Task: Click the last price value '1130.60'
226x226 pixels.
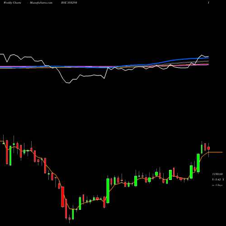Action: 217,174
